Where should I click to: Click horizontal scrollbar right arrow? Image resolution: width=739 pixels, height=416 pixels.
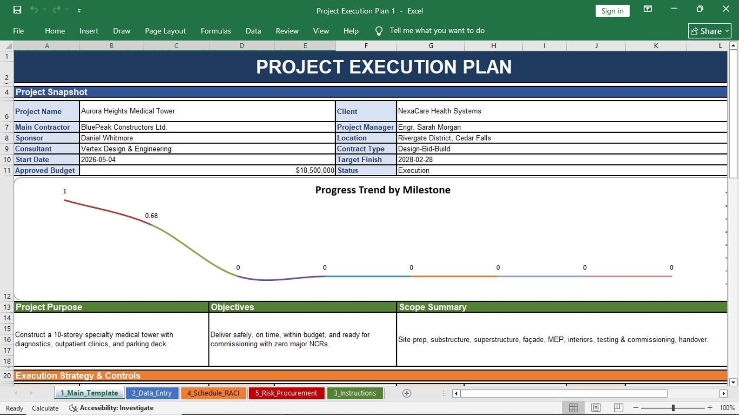[x=723, y=394]
